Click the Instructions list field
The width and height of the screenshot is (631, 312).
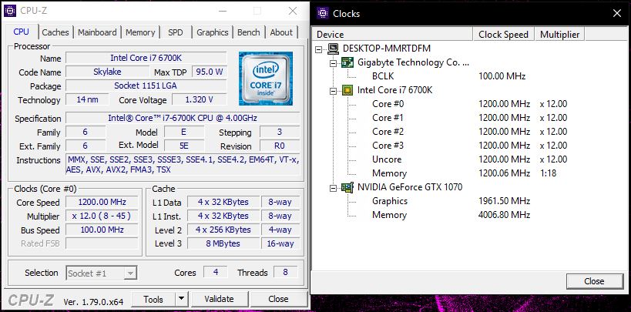pos(183,165)
